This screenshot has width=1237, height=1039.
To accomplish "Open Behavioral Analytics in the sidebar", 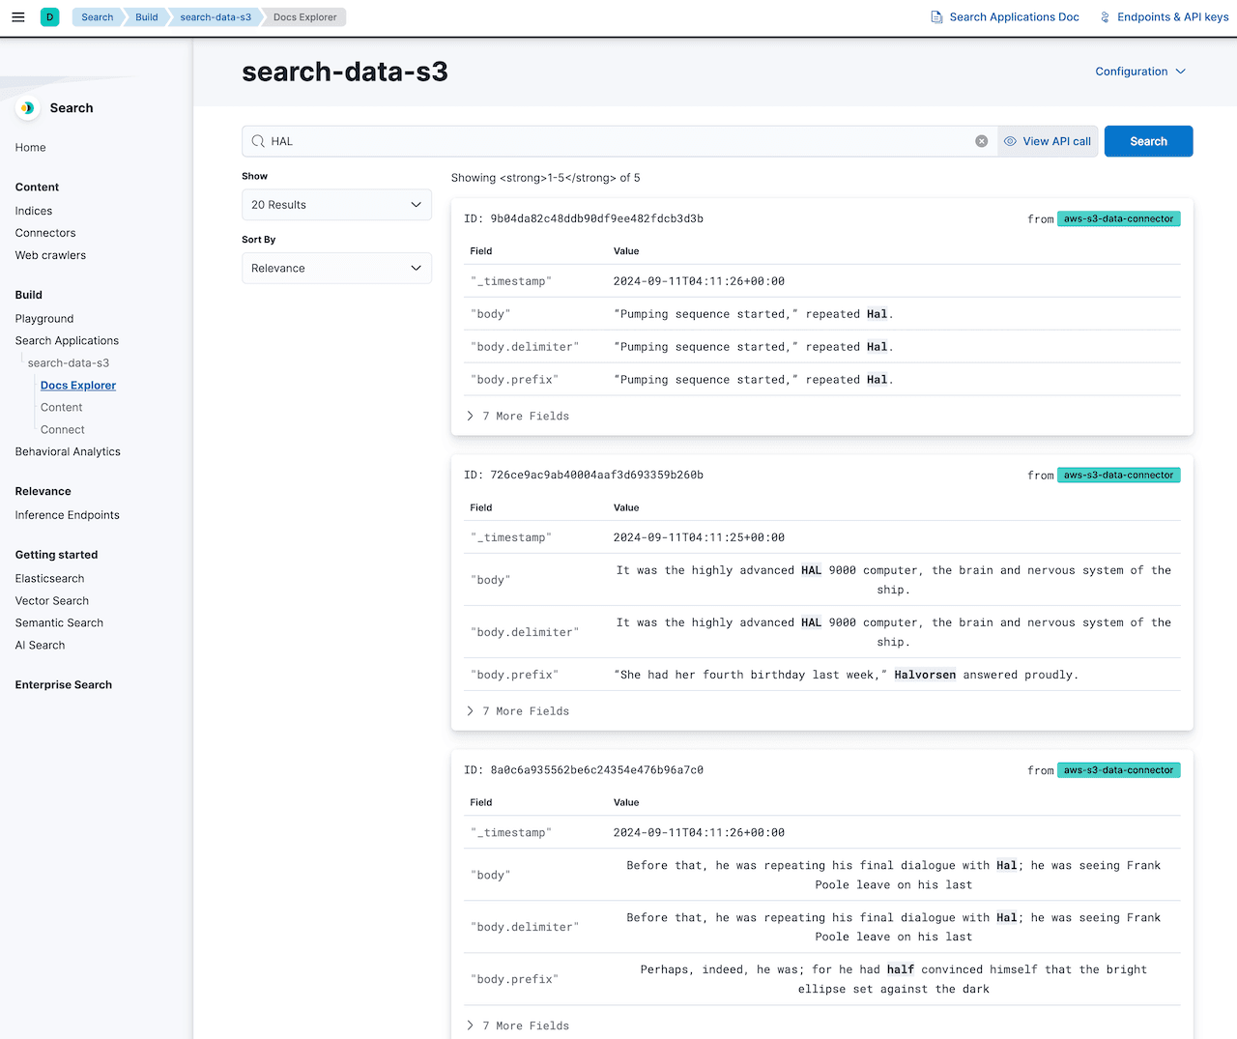I will pyautogui.click(x=68, y=451).
